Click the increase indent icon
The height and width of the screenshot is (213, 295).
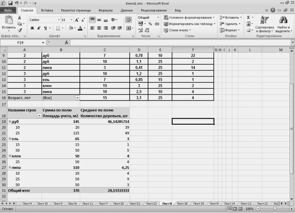pyautogui.click(x=120, y=28)
